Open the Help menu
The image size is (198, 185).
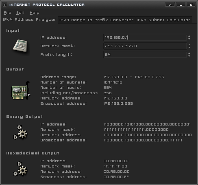coord(35,13)
